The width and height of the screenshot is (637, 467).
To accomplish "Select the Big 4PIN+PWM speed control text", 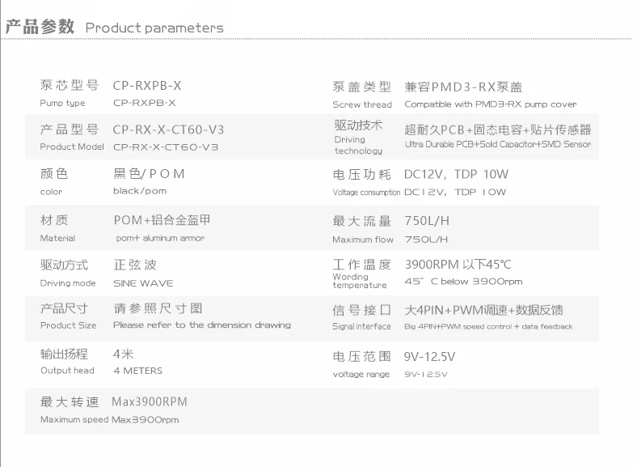I will tap(488, 327).
